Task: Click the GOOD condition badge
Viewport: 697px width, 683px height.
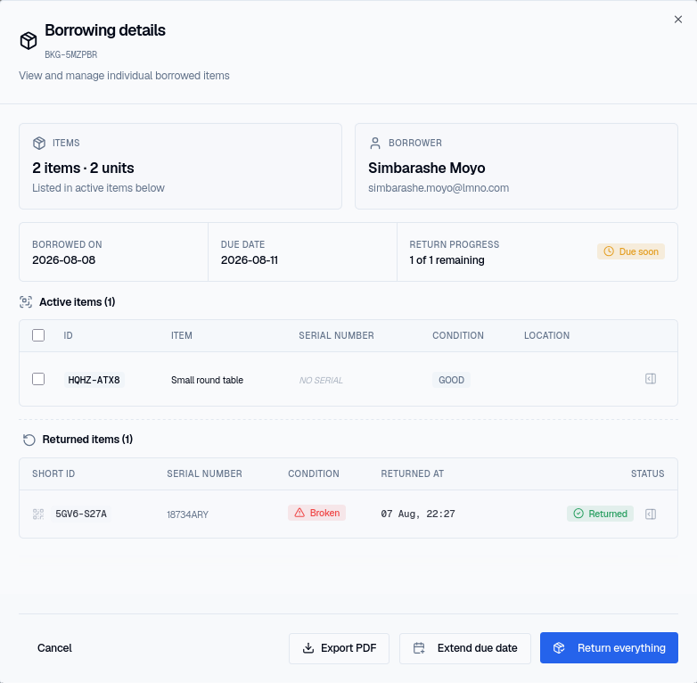Action: pos(451,380)
